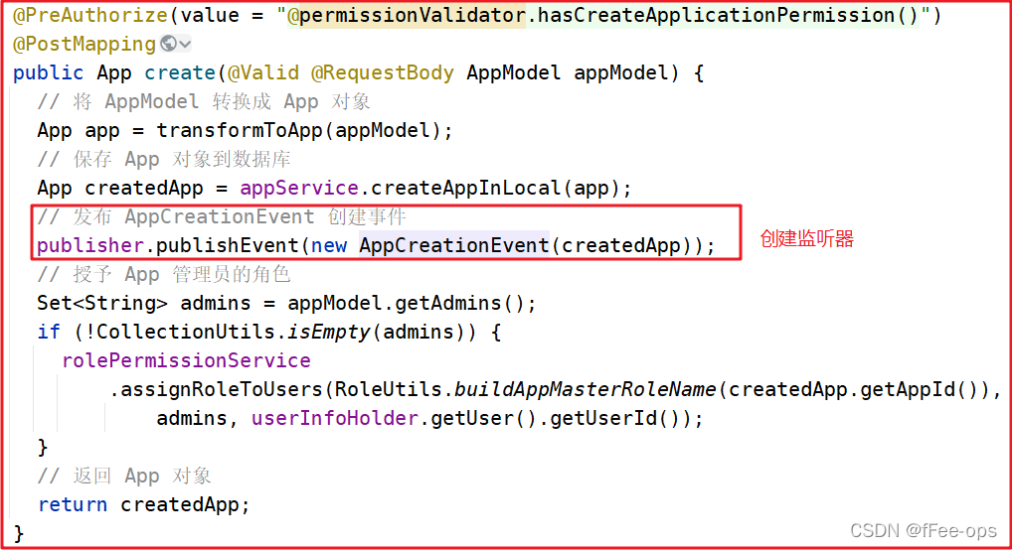The height and width of the screenshot is (550, 1012).
Task: Click the comment '授予 App 管理员的角色'
Action: point(164,274)
